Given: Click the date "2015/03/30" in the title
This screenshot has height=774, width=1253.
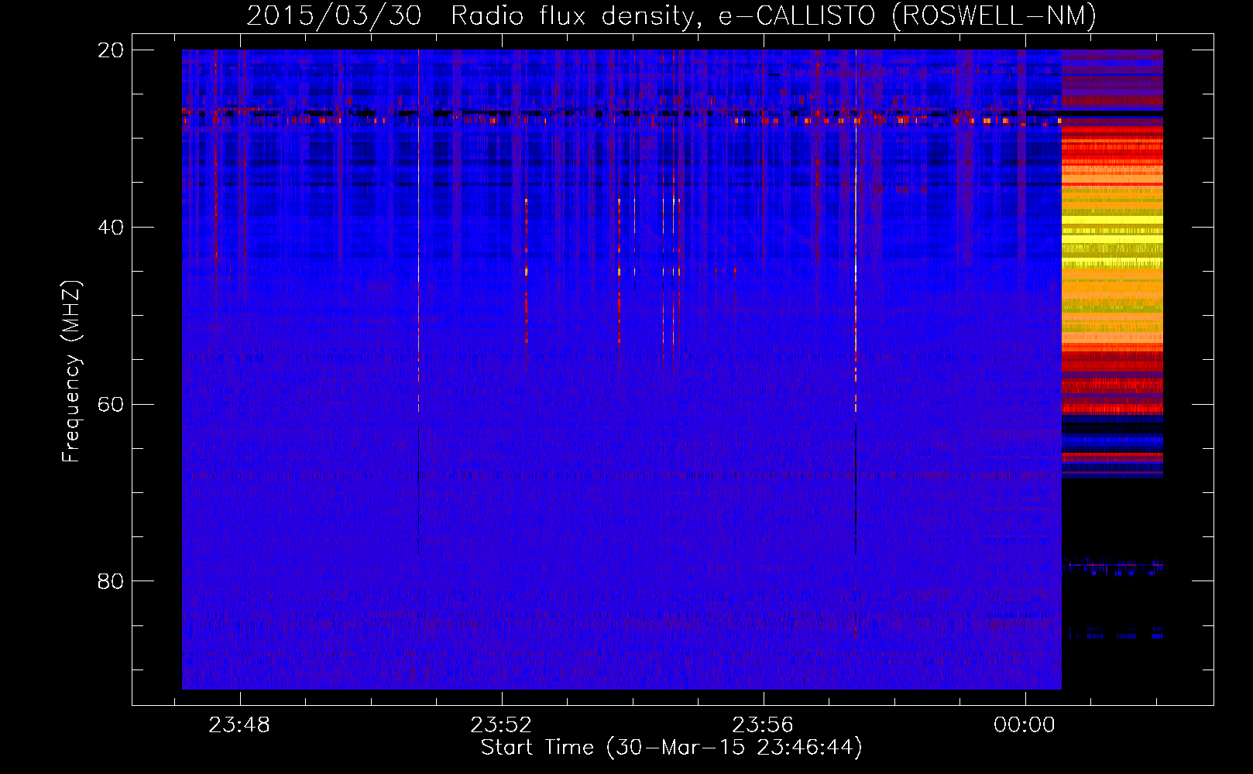Looking at the screenshot, I should point(334,15).
